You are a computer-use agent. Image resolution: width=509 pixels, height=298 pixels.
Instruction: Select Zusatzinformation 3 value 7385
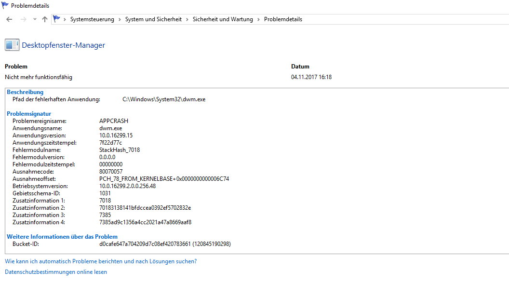coord(105,215)
